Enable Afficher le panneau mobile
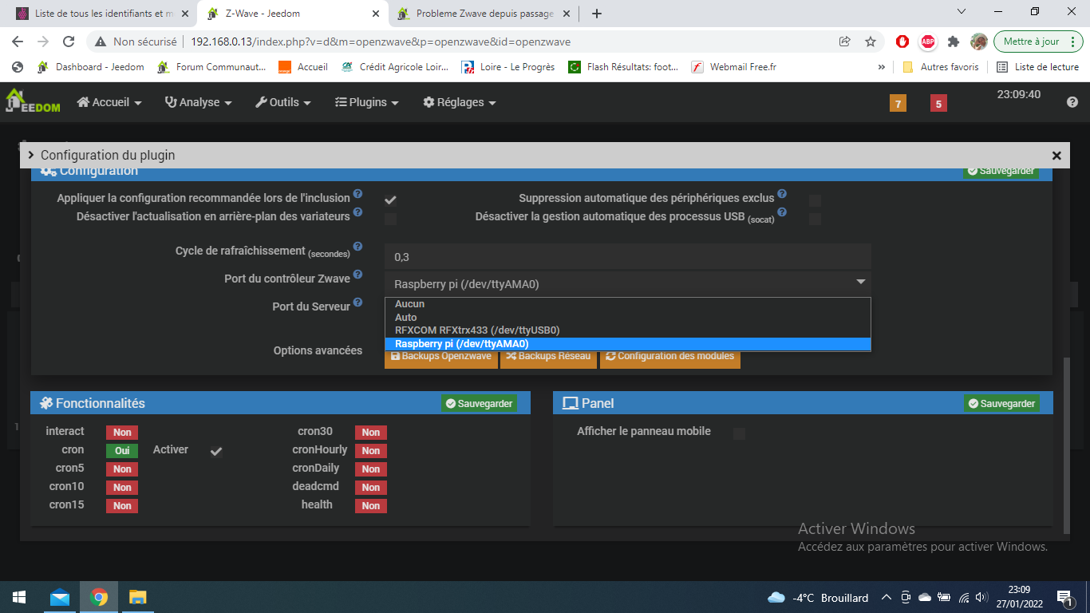 (739, 433)
